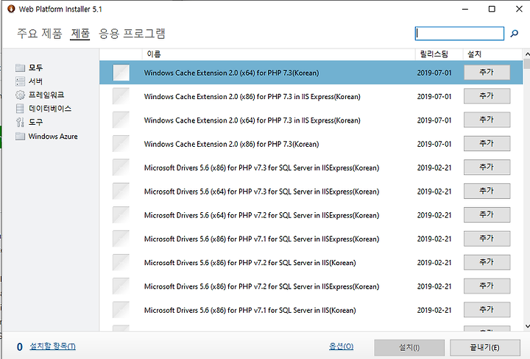Click icon for Drivers 5.6 (x86) v7.1 IISExpress
This screenshot has height=359, width=530.
[121, 239]
